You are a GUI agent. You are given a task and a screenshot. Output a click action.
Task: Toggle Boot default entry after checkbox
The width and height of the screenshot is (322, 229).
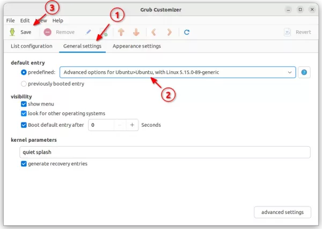24,125
